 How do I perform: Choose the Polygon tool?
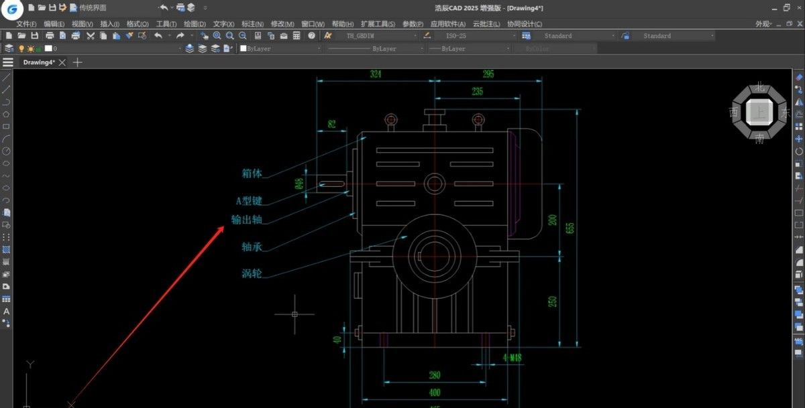7,114
